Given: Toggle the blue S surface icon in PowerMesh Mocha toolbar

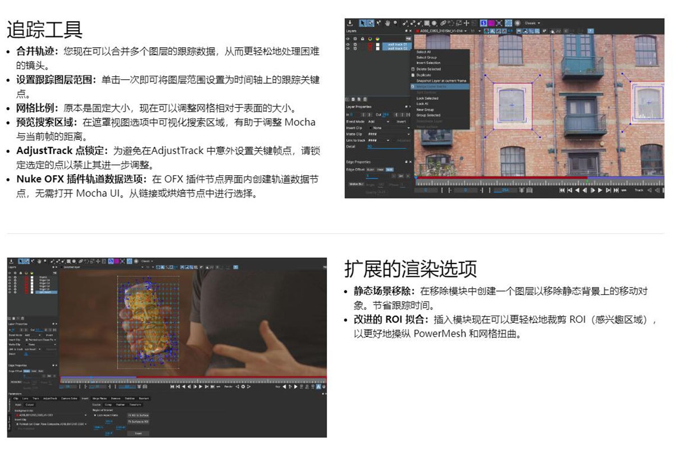Looking at the screenshot, I should tap(111, 261).
